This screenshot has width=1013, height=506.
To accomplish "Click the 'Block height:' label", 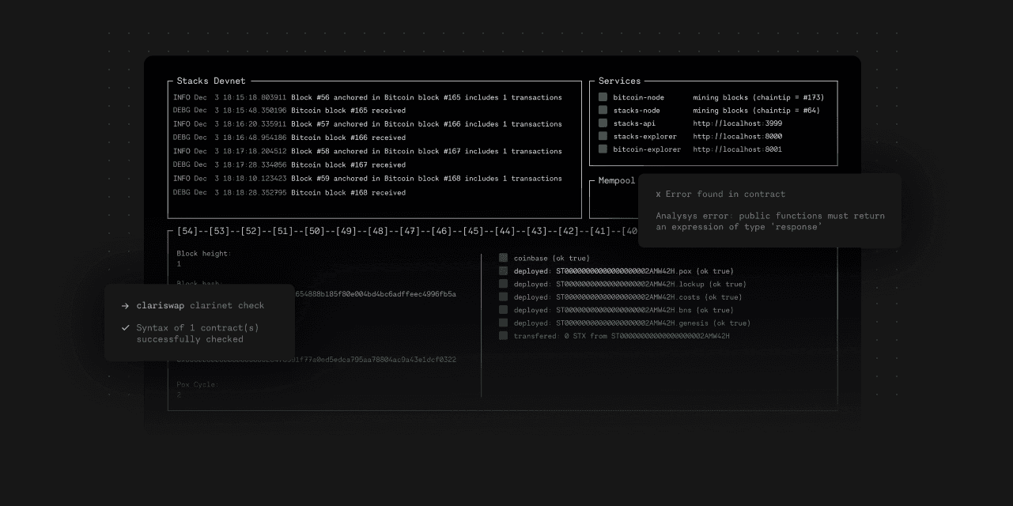I will (x=204, y=254).
